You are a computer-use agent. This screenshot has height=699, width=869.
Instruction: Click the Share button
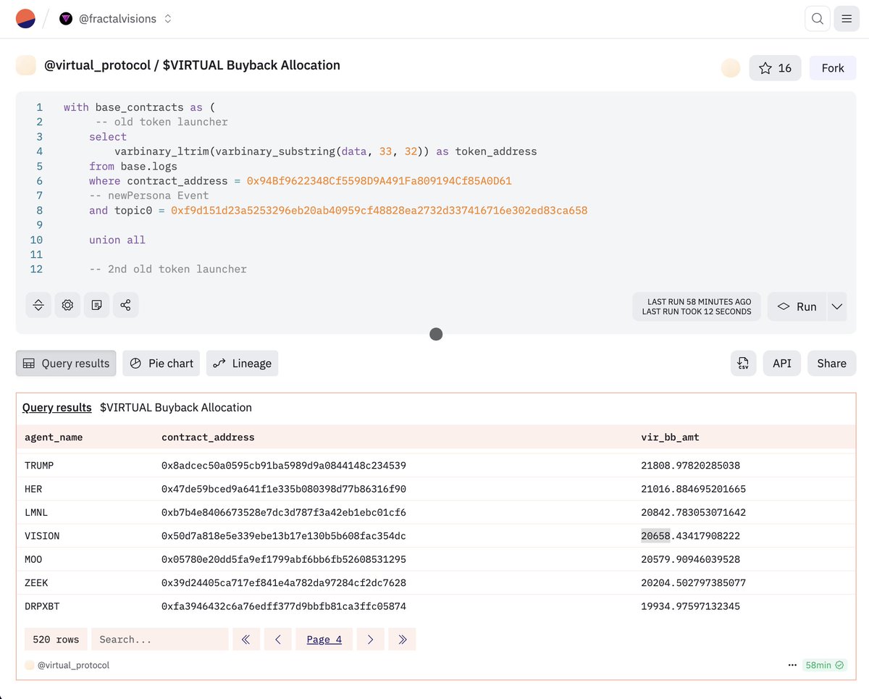click(x=831, y=364)
